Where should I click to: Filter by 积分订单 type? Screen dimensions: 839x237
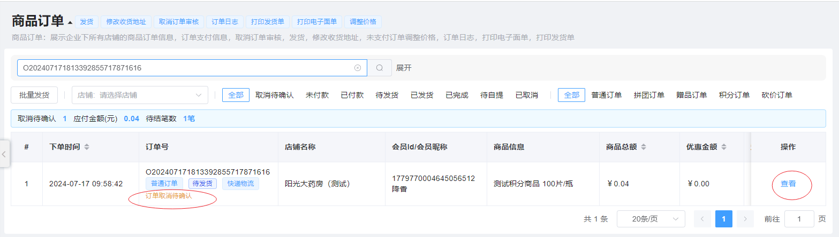(734, 95)
